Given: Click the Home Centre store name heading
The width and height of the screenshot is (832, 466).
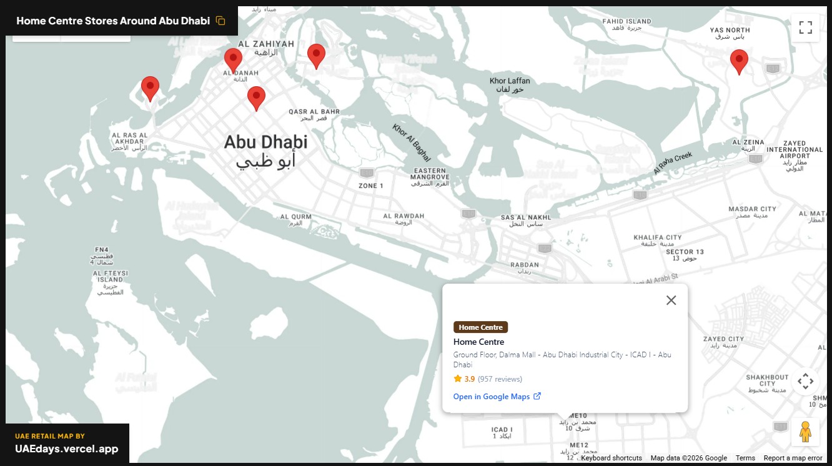Looking at the screenshot, I should (478, 342).
